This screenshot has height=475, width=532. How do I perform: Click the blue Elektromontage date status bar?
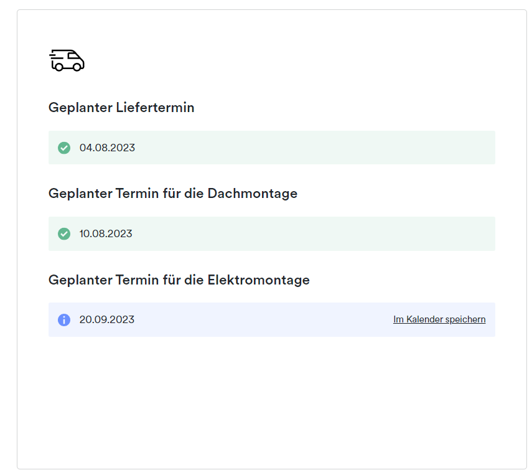pyautogui.click(x=272, y=319)
